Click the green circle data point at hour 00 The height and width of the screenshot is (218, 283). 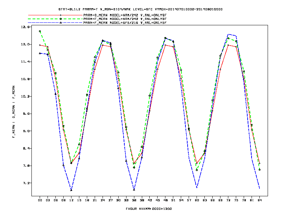coord(40,31)
